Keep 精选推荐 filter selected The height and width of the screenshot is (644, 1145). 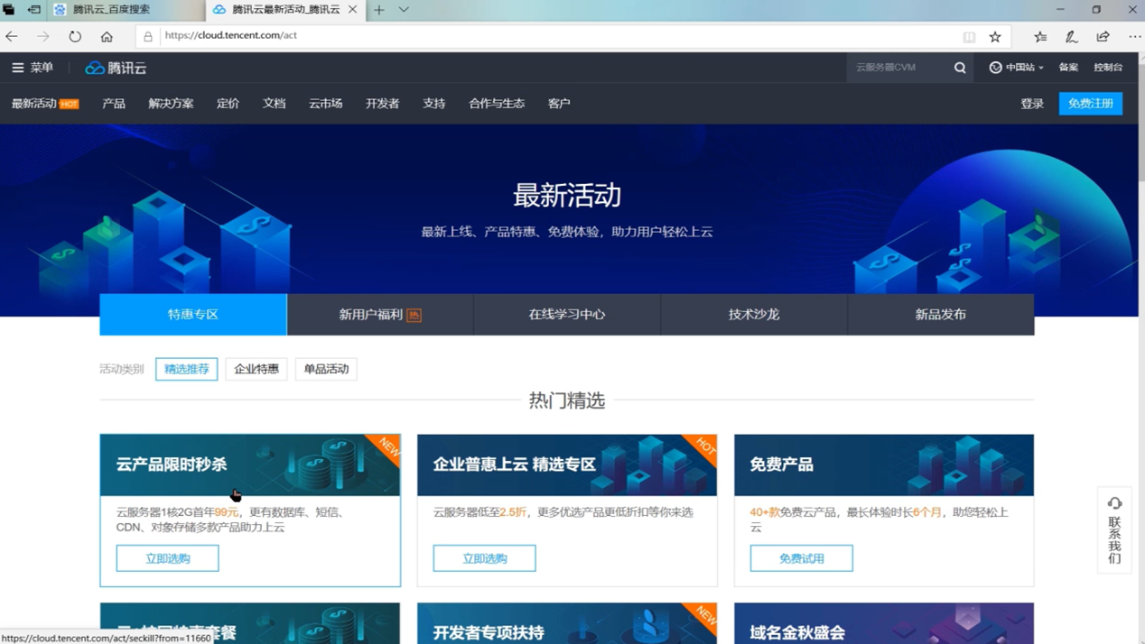click(186, 369)
